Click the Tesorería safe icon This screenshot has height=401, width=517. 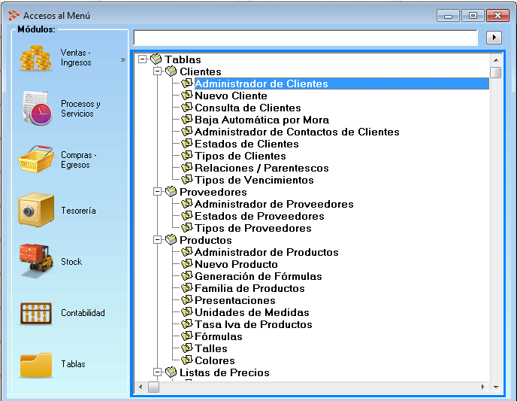pos(35,211)
